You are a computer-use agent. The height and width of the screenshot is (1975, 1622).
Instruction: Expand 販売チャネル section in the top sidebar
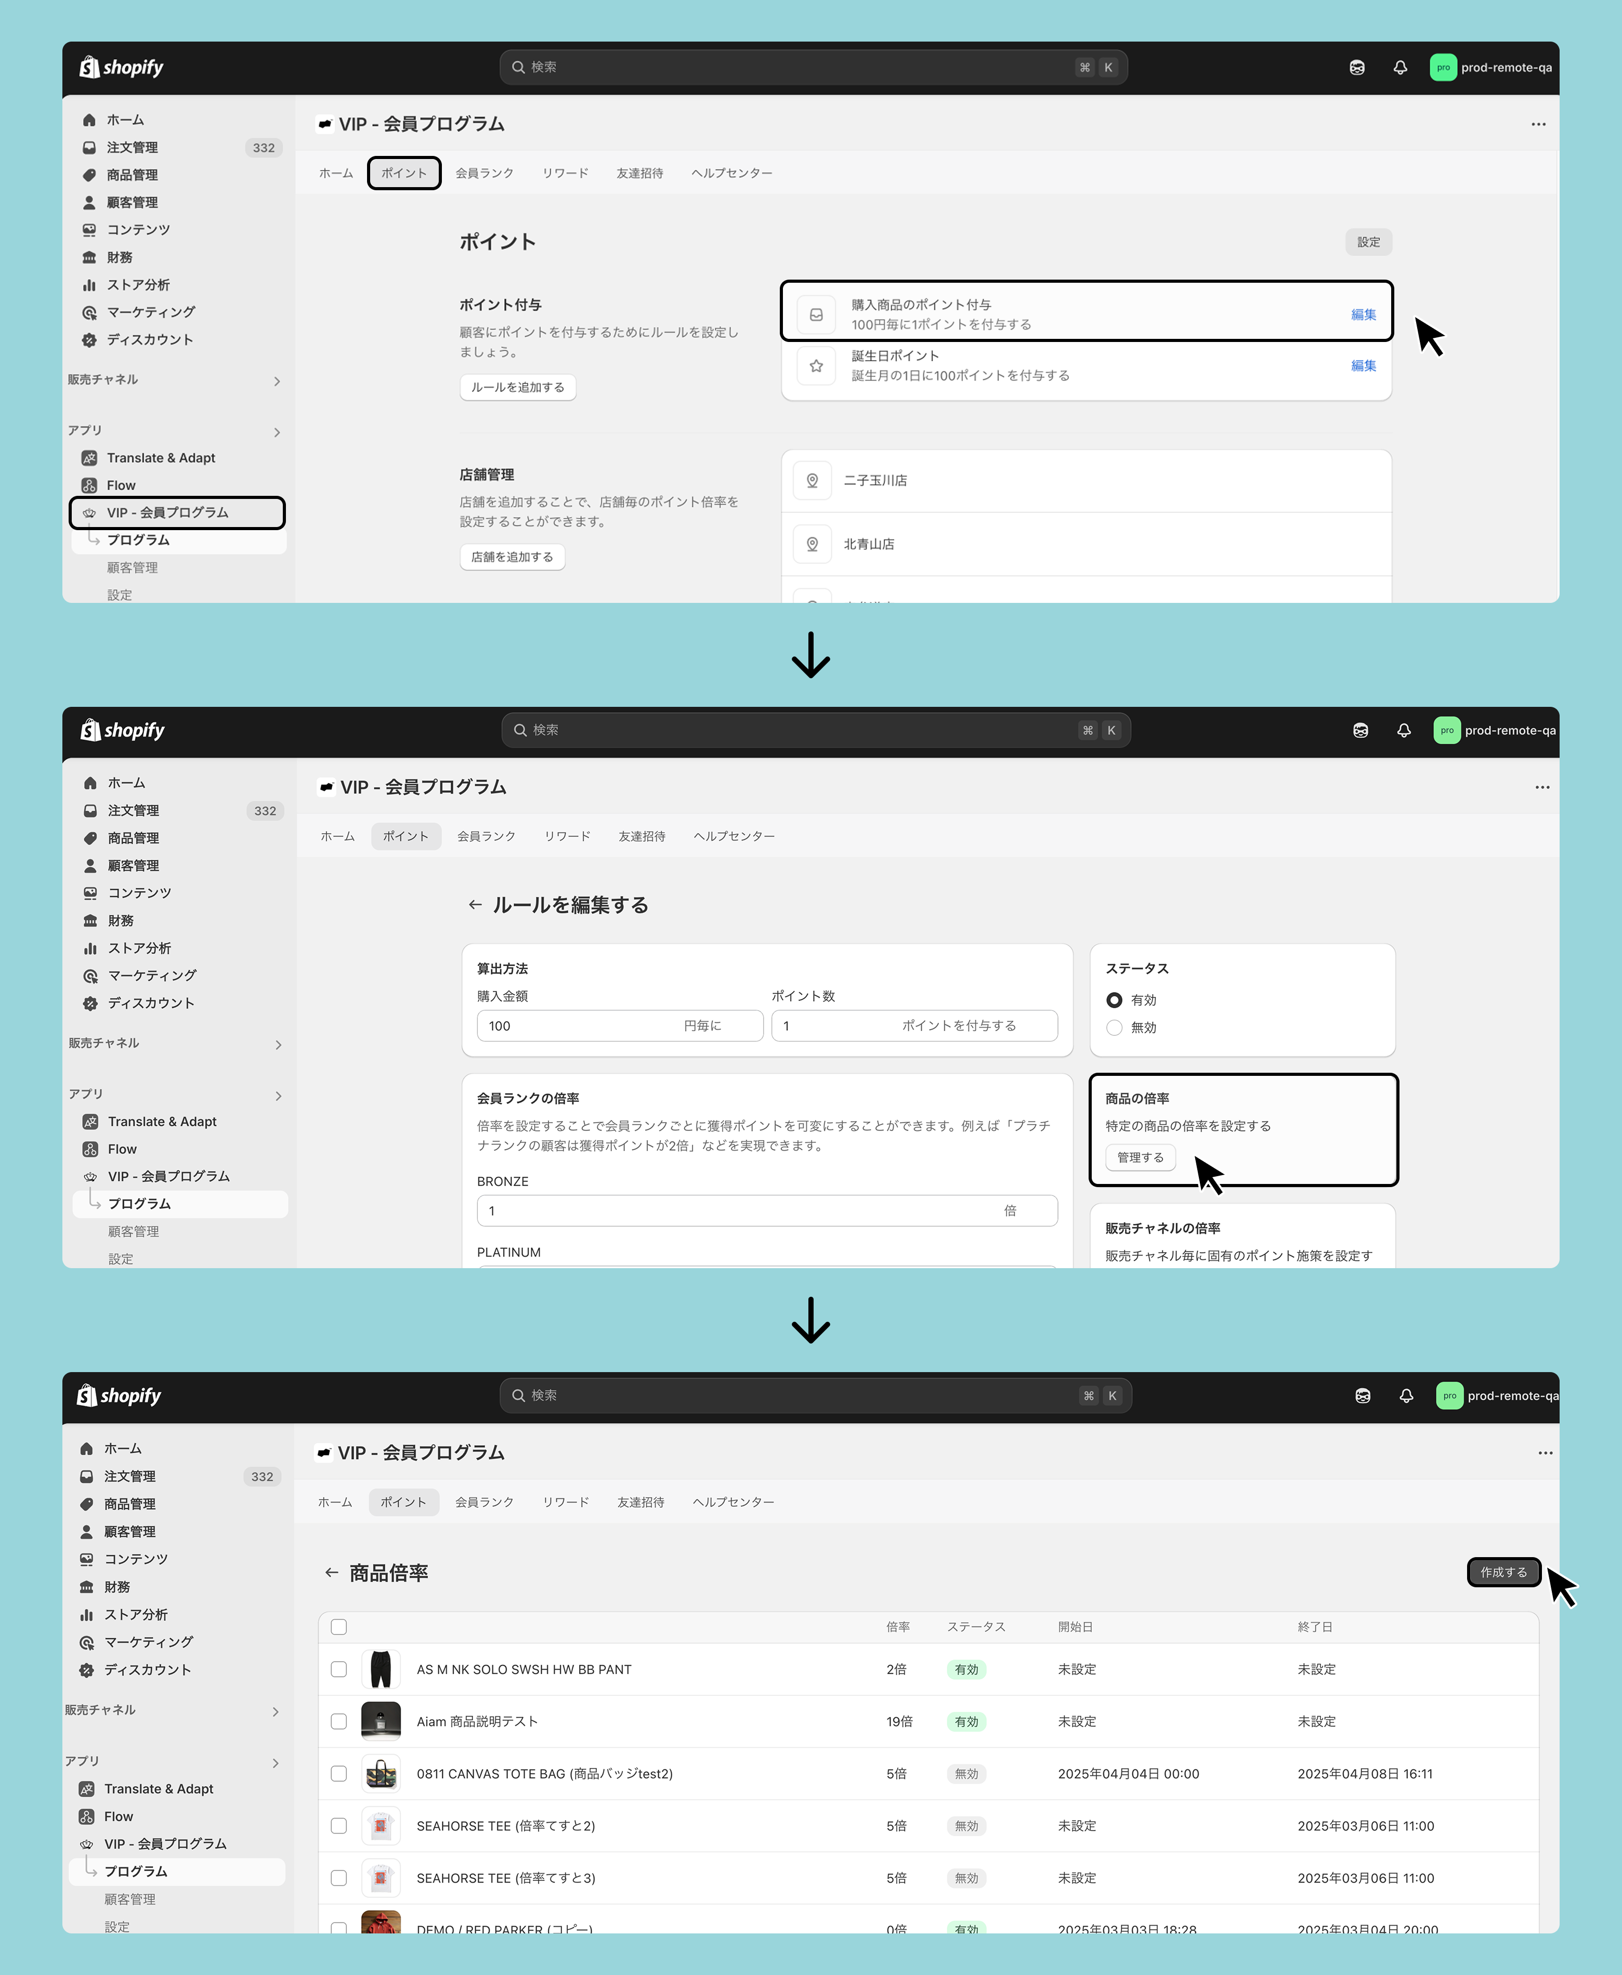point(277,381)
